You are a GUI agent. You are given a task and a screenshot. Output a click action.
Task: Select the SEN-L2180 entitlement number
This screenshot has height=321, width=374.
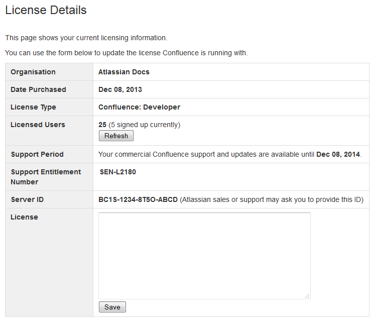point(118,172)
